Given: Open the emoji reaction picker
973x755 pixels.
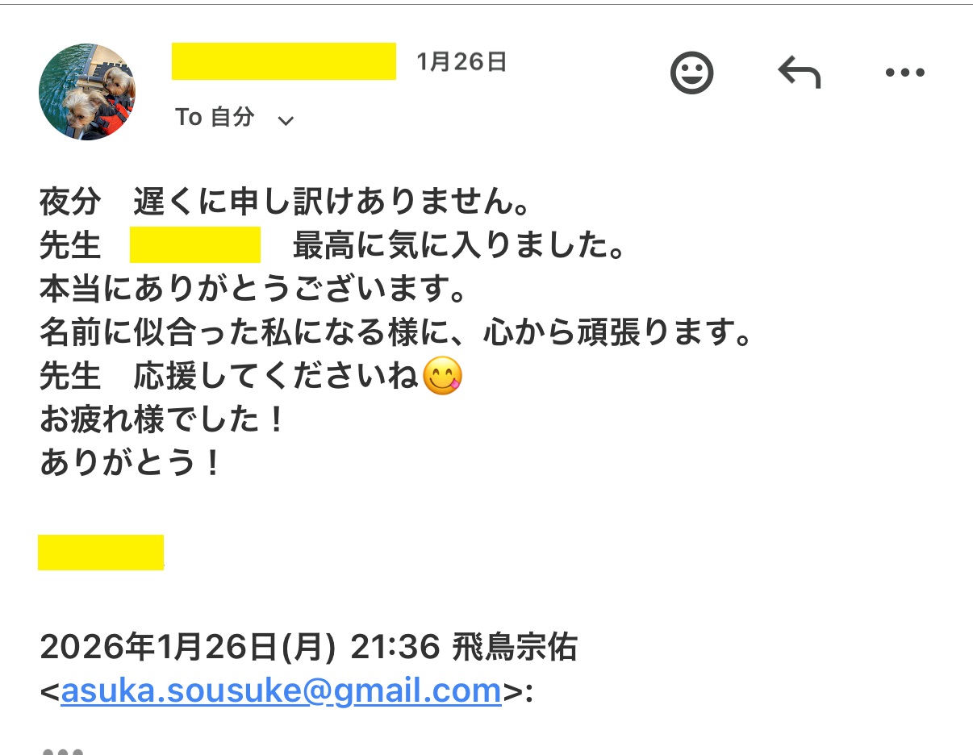Looking at the screenshot, I should [692, 72].
